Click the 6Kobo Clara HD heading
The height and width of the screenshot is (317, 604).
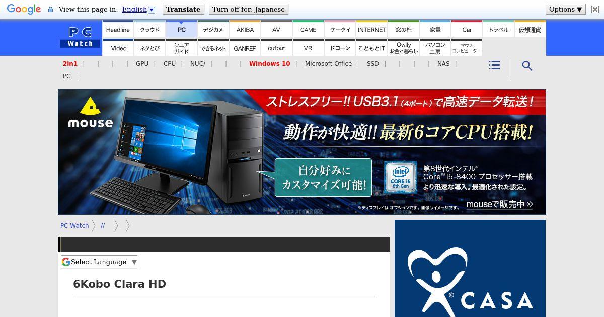point(120,284)
